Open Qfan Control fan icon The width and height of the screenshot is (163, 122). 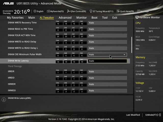pyautogui.click(x=69, y=11)
